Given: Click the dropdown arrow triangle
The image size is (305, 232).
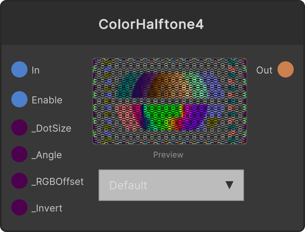Looking at the screenshot, I should 229,185.
